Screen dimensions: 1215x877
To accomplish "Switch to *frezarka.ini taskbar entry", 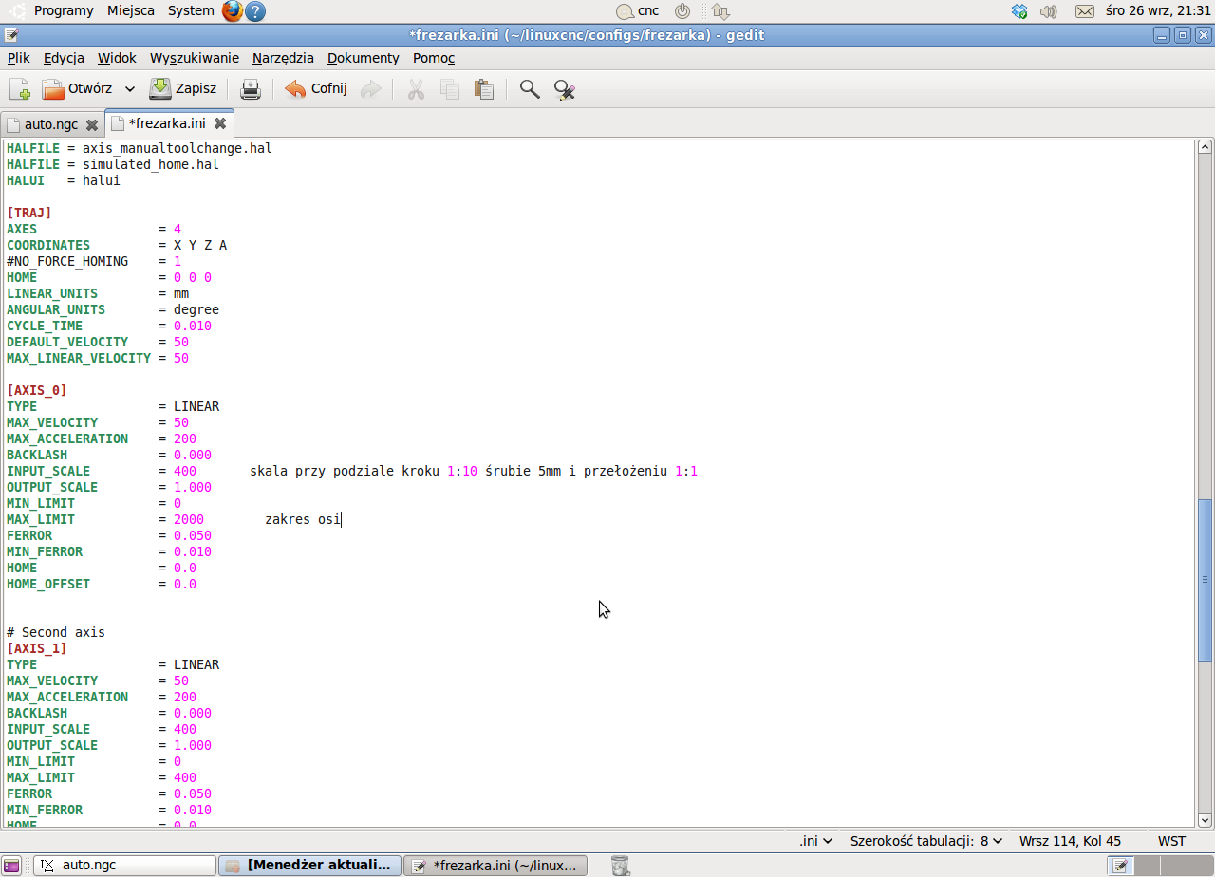I will [x=495, y=866].
